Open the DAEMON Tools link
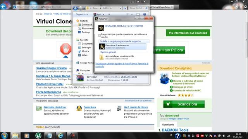The width and height of the screenshot is (248, 139). click(x=175, y=130)
